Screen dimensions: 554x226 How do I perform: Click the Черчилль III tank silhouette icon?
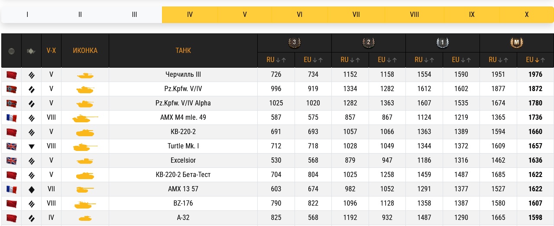click(x=85, y=75)
